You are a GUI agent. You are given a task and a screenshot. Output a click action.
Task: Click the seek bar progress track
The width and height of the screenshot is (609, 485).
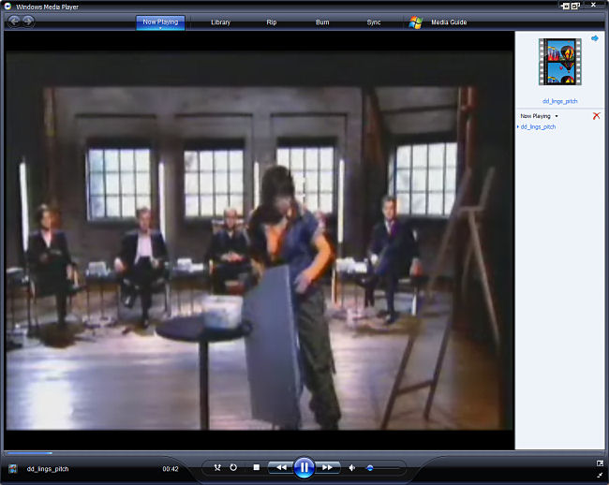tap(260, 453)
